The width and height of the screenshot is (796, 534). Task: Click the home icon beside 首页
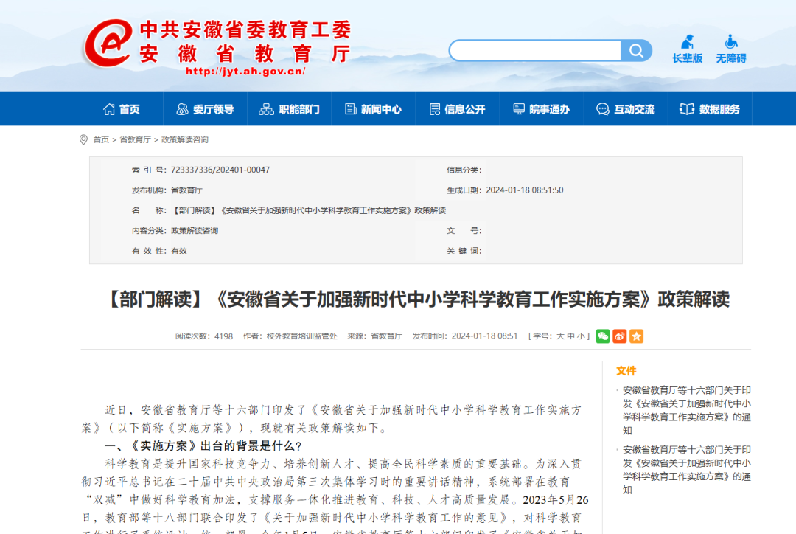[x=108, y=108]
